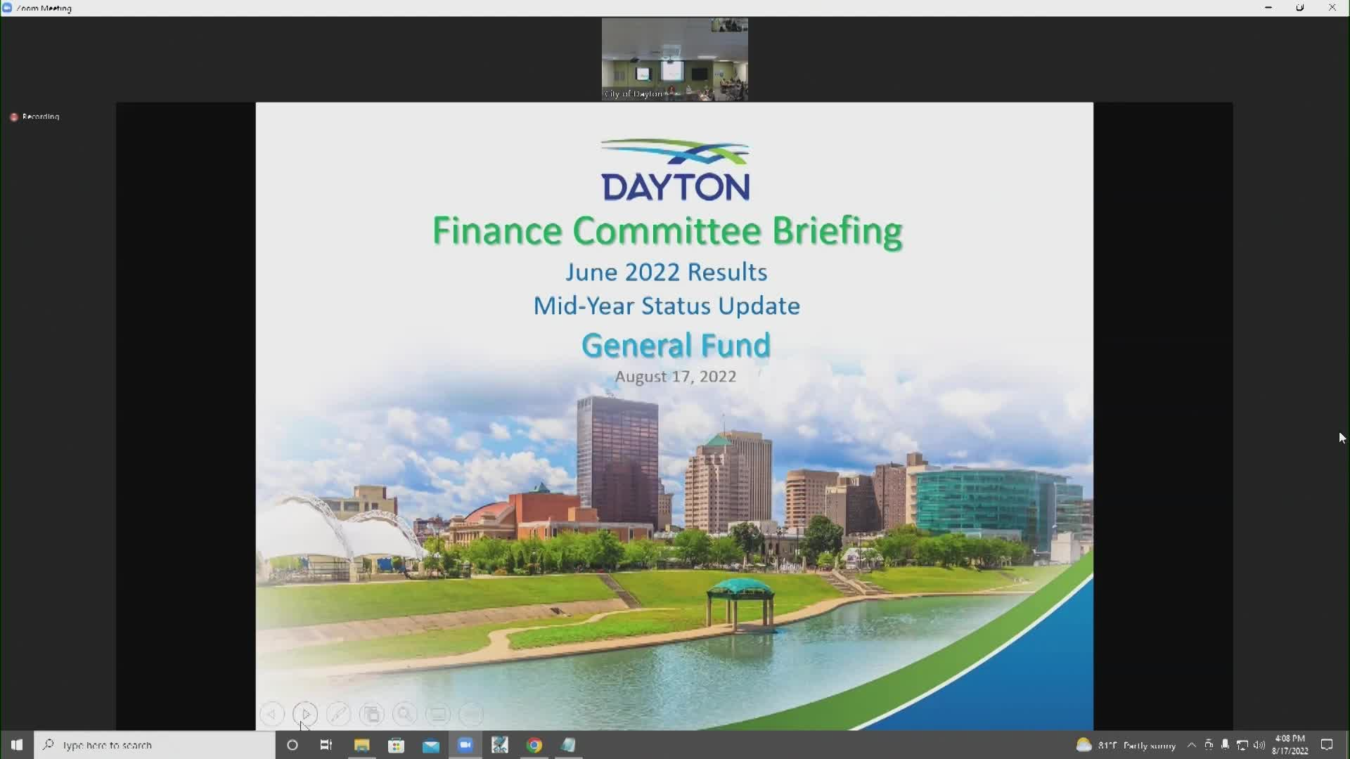Open the see all slides icon

pyautogui.click(x=371, y=715)
